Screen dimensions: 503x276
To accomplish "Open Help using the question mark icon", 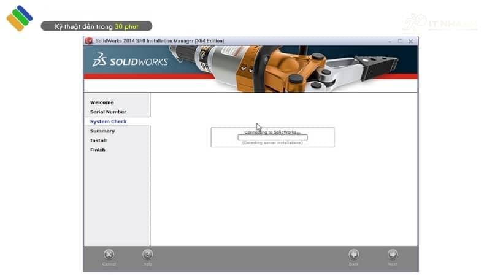I will pos(147,255).
